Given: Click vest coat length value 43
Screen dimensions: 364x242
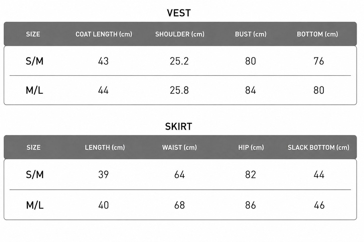Looking at the screenshot, I should pyautogui.click(x=103, y=61).
